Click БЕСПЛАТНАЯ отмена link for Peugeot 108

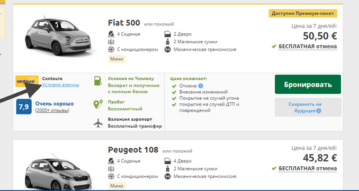[x=308, y=168]
